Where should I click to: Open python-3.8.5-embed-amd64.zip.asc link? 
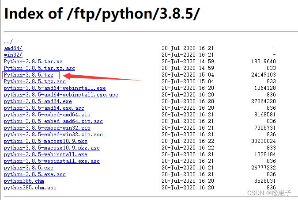pyautogui.click(x=53, y=121)
